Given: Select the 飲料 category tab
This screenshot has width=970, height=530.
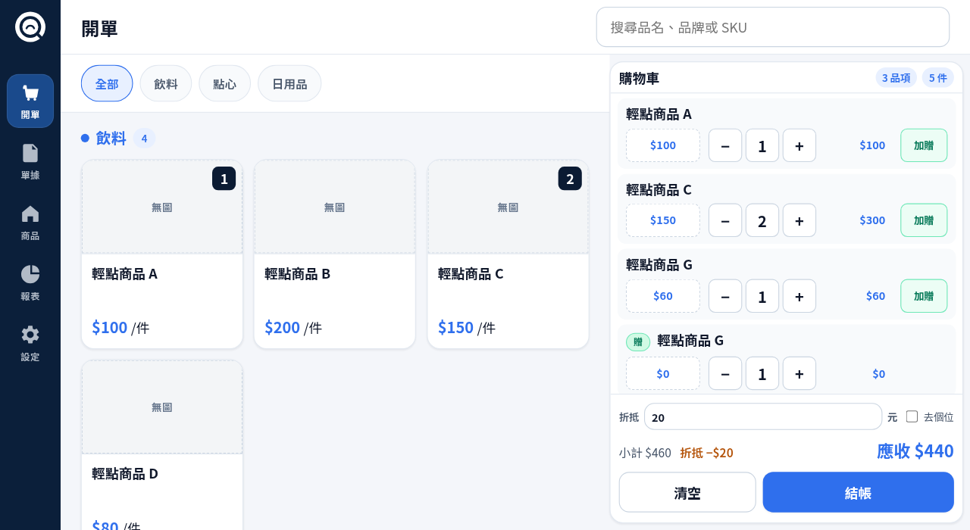Looking at the screenshot, I should [x=166, y=83].
